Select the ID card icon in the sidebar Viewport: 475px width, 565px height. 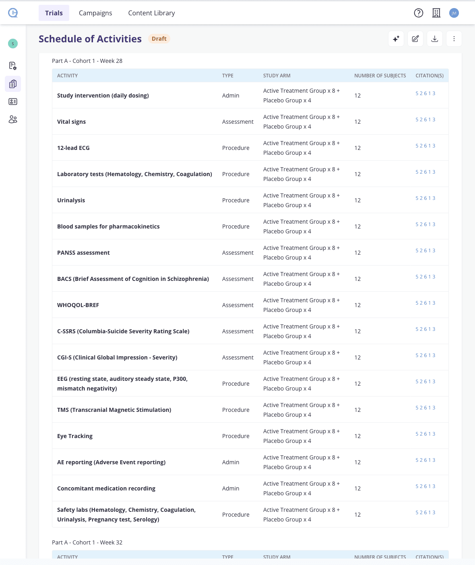coord(12,102)
